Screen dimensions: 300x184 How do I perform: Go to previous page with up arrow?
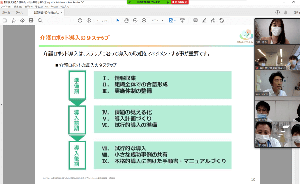point(80,21)
